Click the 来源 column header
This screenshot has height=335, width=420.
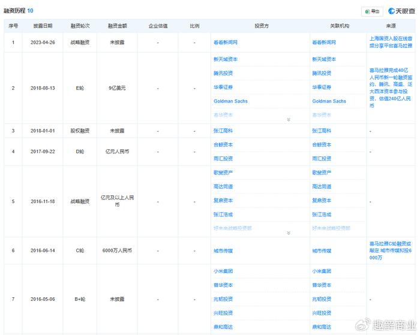pyautogui.click(x=391, y=26)
